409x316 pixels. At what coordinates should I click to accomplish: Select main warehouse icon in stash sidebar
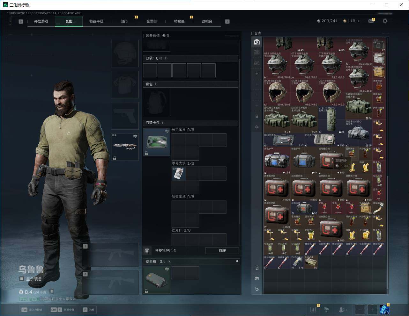point(257,42)
